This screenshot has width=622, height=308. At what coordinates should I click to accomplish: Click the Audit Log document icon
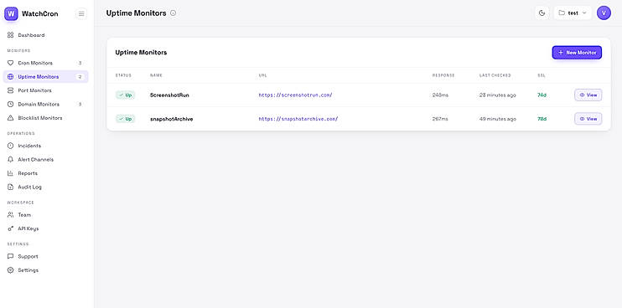[11, 187]
